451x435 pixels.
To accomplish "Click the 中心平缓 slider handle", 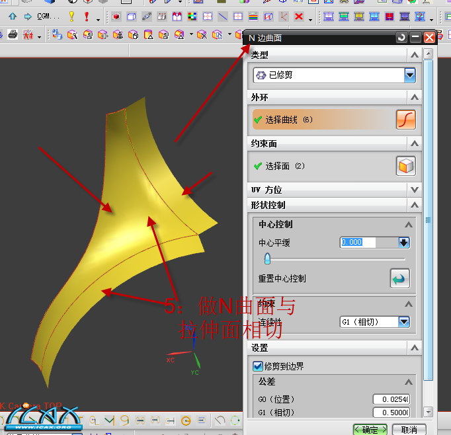I will point(267,258).
